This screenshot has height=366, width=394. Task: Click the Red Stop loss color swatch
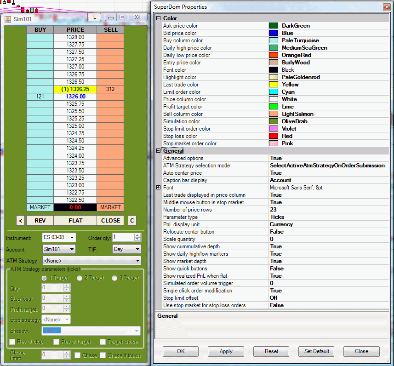coord(274,136)
